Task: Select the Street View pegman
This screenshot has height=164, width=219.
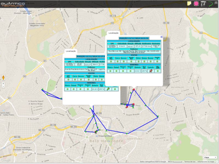Action: (x=3, y=78)
